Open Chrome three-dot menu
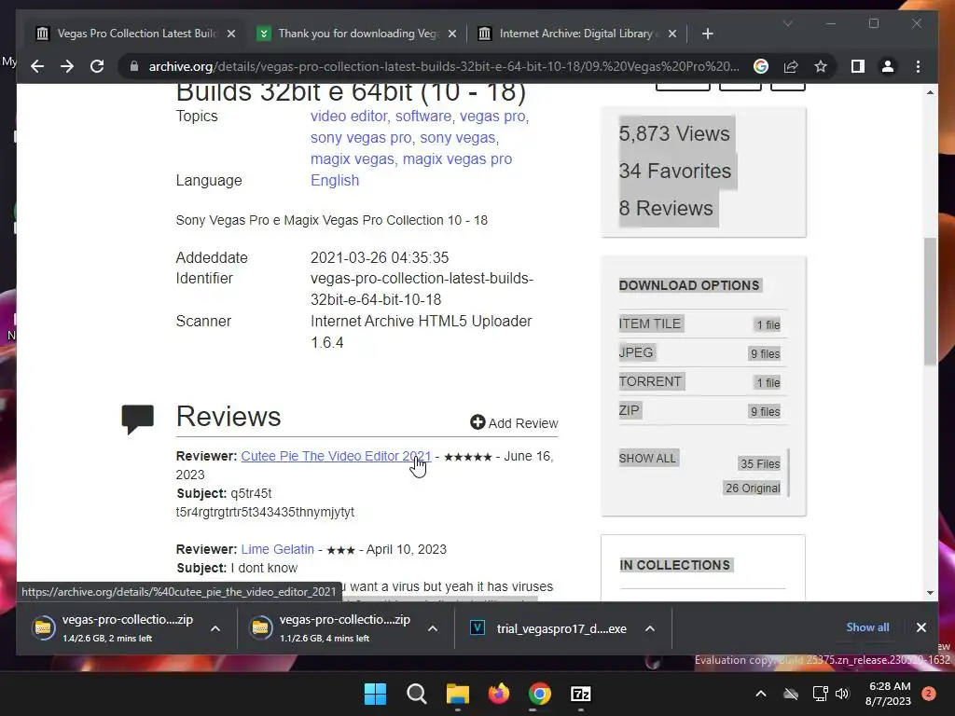 click(918, 66)
